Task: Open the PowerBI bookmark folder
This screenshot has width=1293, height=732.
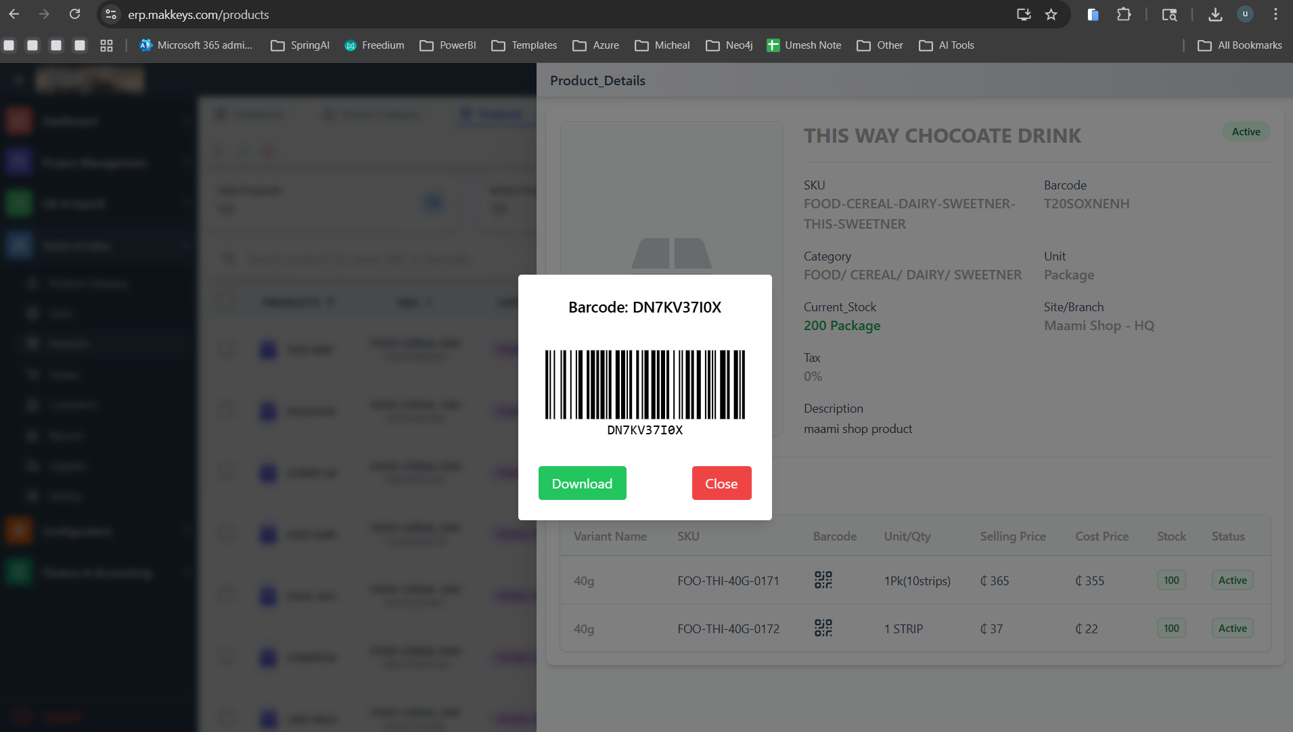Action: pyautogui.click(x=448, y=45)
